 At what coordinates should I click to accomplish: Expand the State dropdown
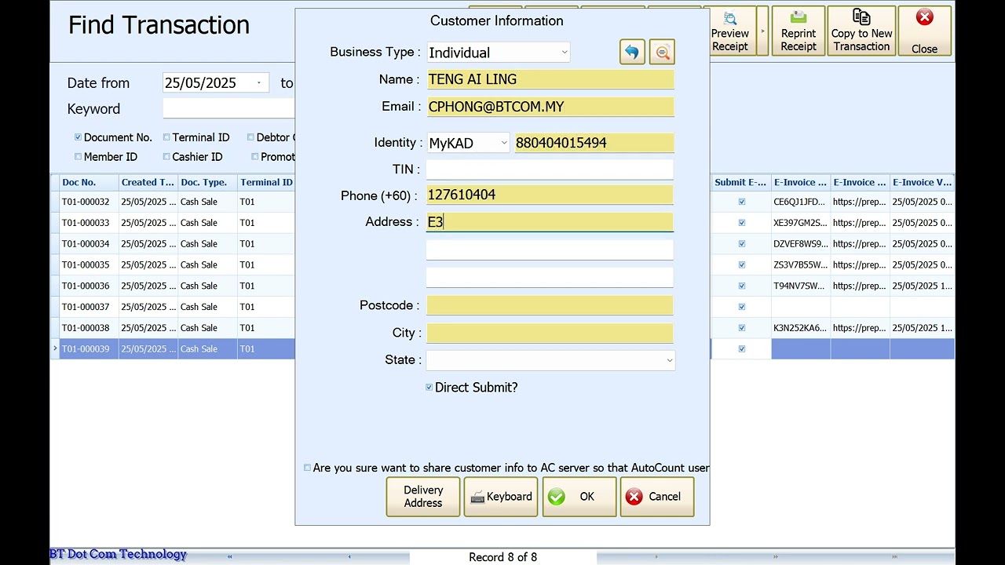[669, 360]
